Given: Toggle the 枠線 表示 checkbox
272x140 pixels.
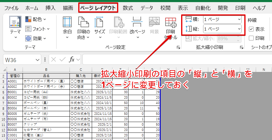Looking at the screenshot, I should 251,29.
